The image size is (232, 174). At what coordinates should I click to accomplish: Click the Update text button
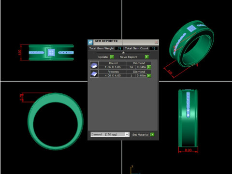click(103, 57)
